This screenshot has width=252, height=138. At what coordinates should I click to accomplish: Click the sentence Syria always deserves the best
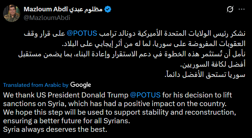[x=55, y=129]
